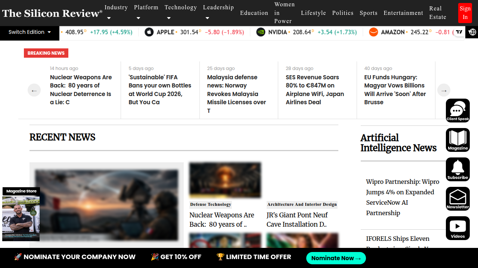Open the Client Speak floating icon

pos(458,111)
